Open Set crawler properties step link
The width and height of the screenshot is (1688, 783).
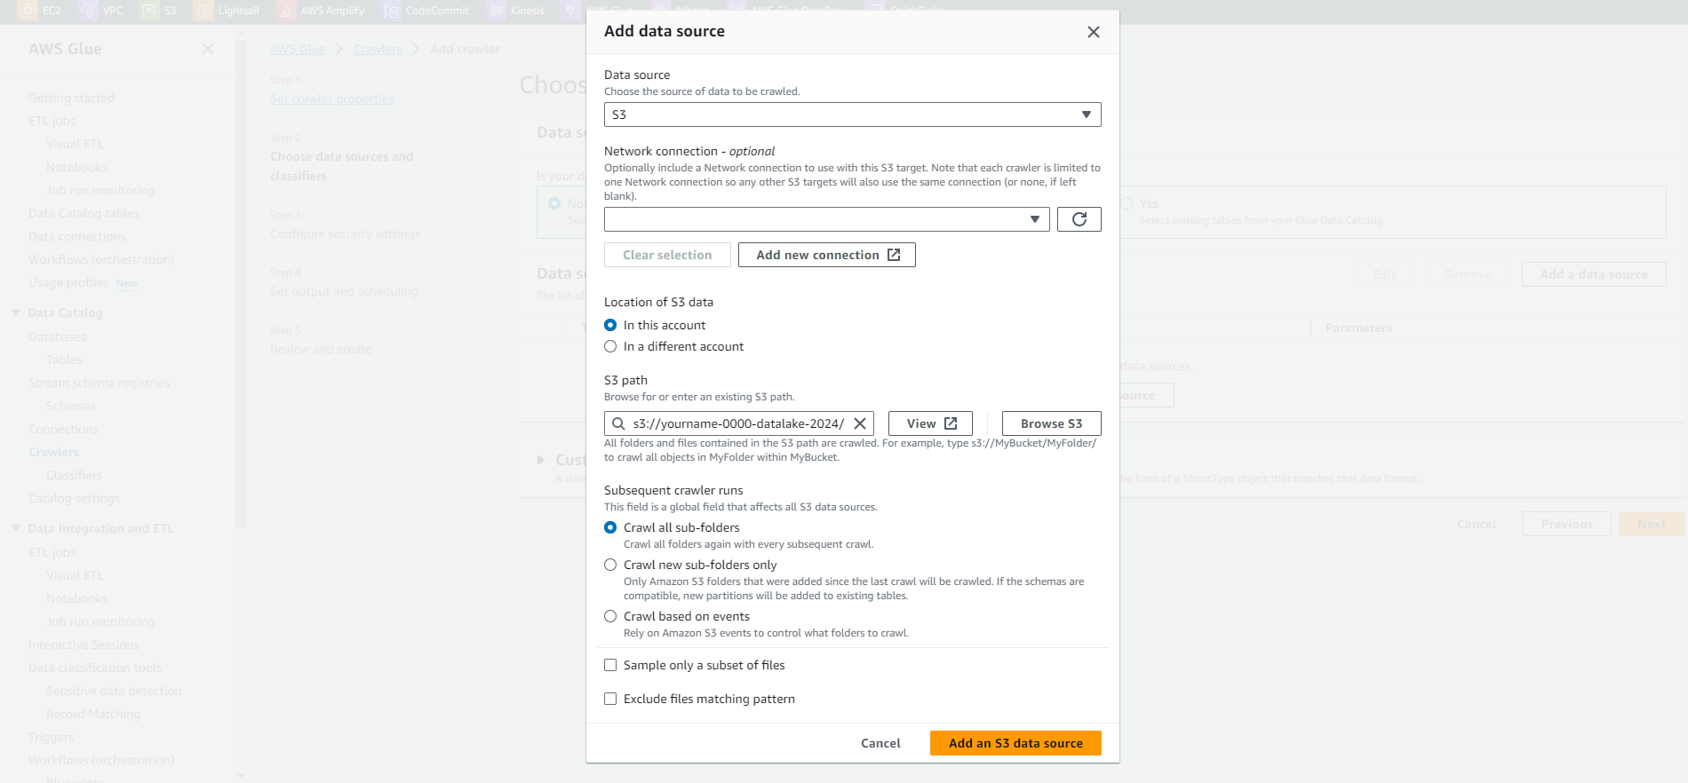pyautogui.click(x=332, y=99)
